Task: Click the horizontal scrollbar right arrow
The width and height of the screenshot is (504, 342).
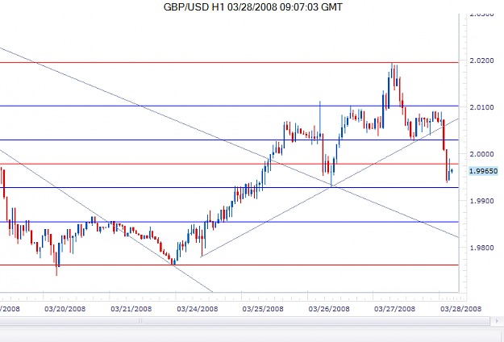Action: point(498,321)
